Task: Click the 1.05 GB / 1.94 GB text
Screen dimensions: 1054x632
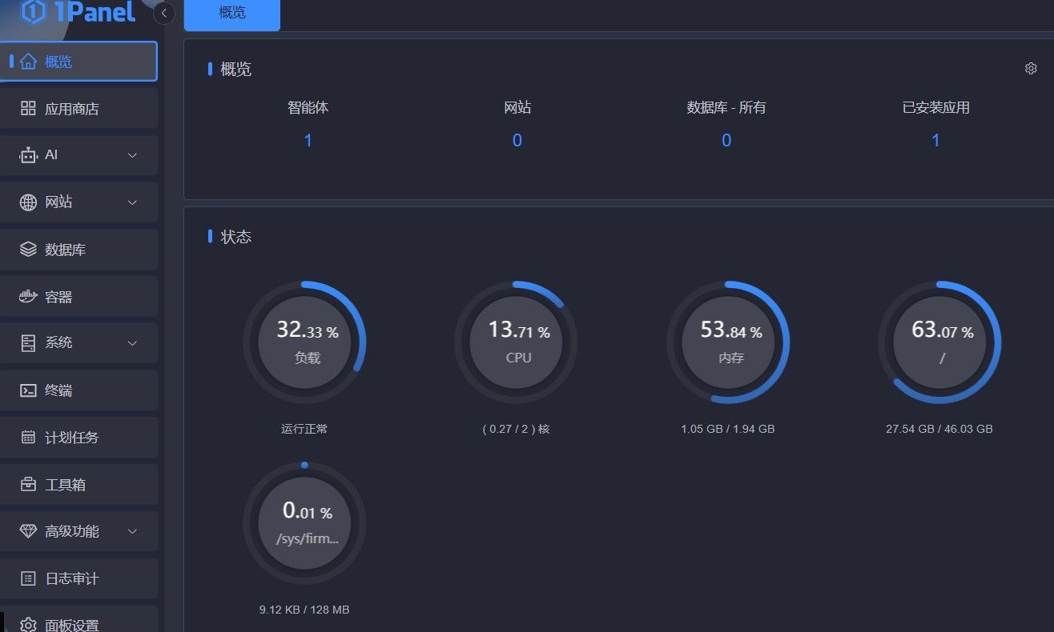Action: pyautogui.click(x=728, y=429)
